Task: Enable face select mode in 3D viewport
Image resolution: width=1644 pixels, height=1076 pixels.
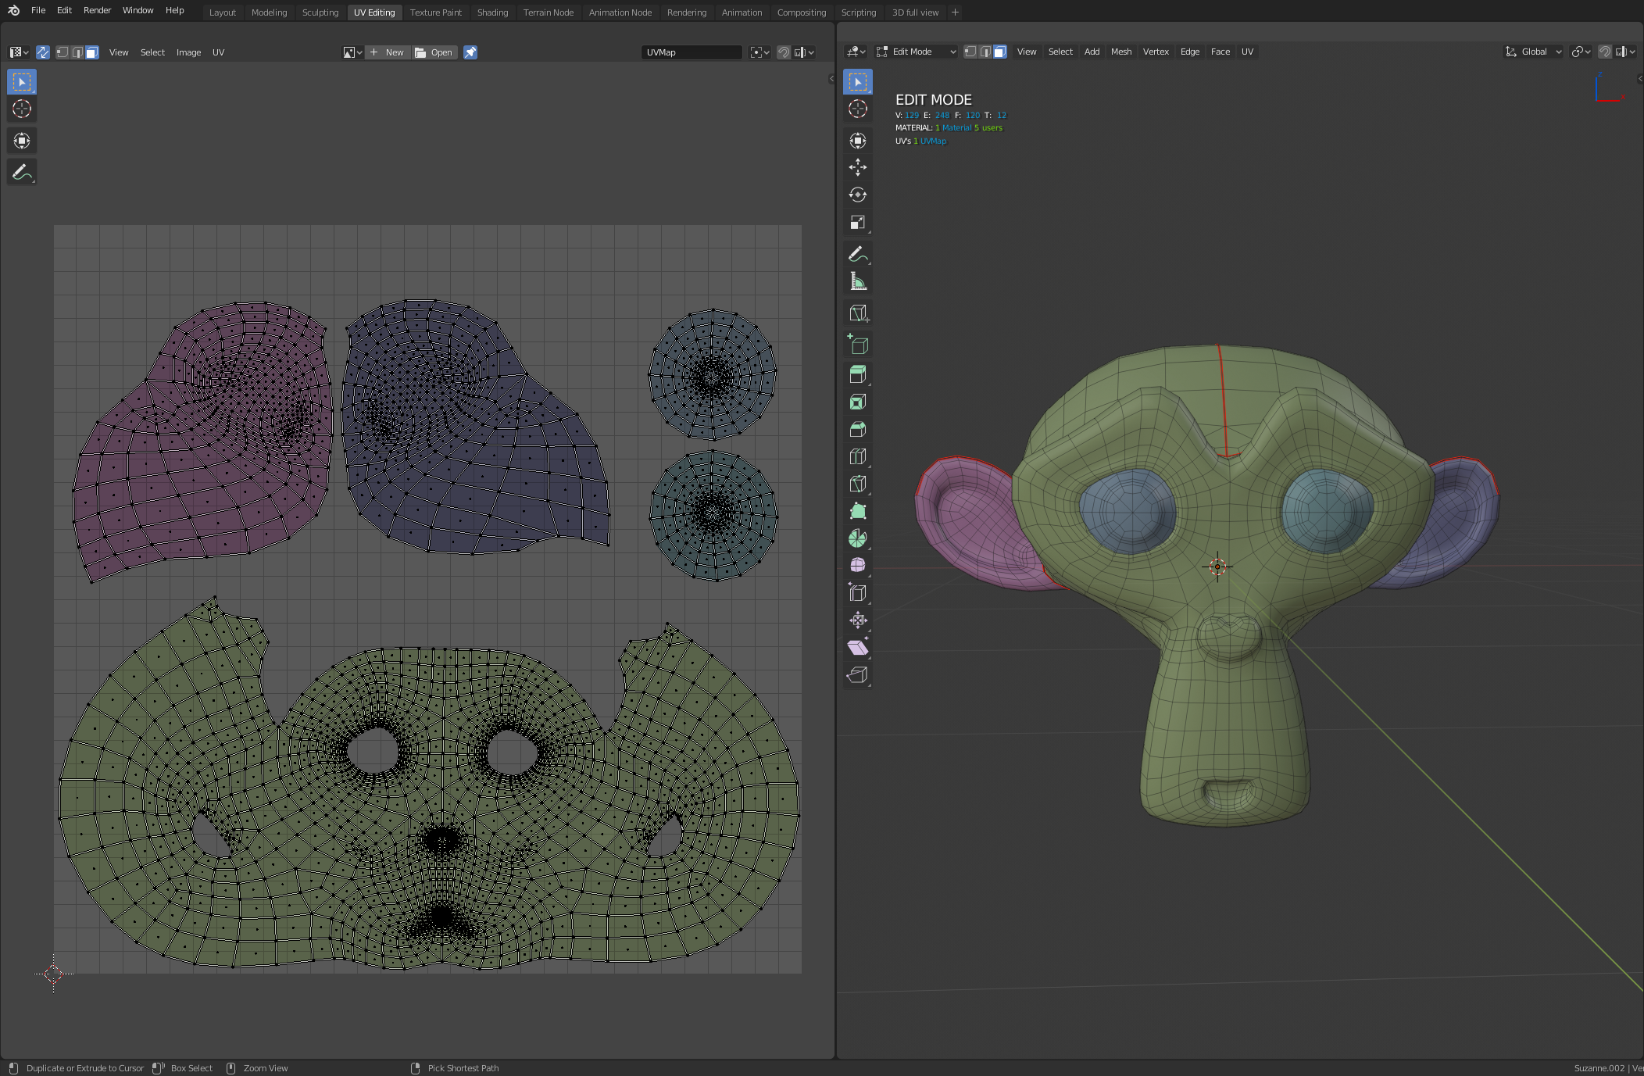Action: [x=1000, y=52]
